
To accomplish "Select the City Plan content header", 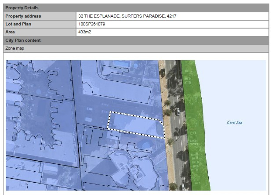I will (x=23, y=40).
